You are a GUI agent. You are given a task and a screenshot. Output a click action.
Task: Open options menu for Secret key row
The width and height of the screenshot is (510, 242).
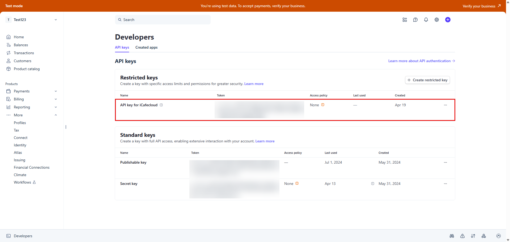point(445,184)
